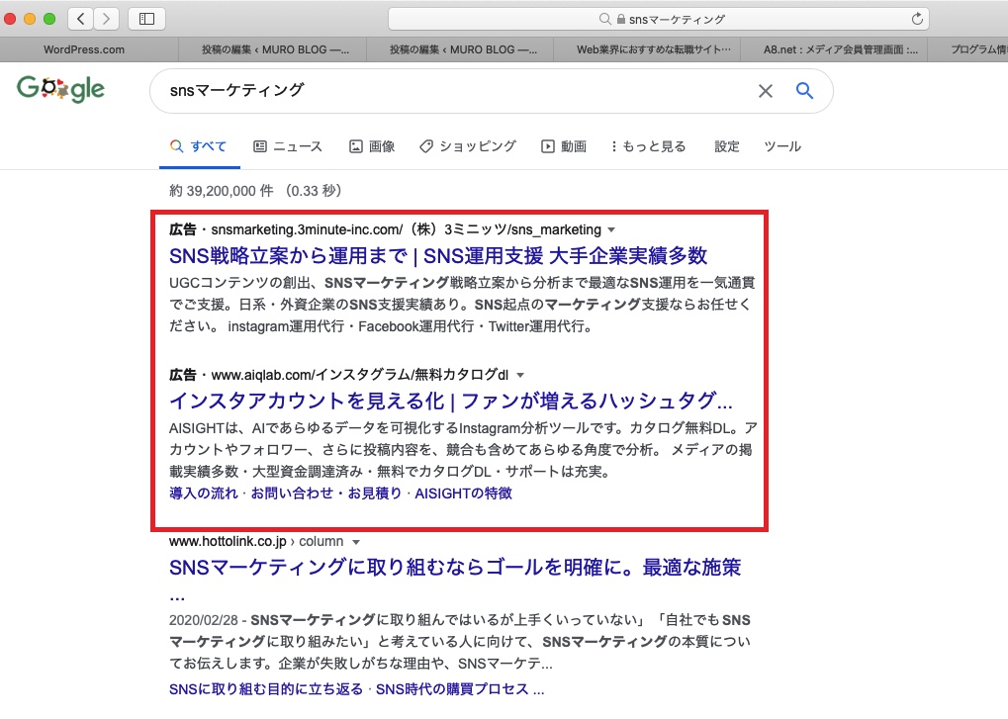Follow the 導入の流れ sitelink
The image size is (1008, 719).
[203, 494]
